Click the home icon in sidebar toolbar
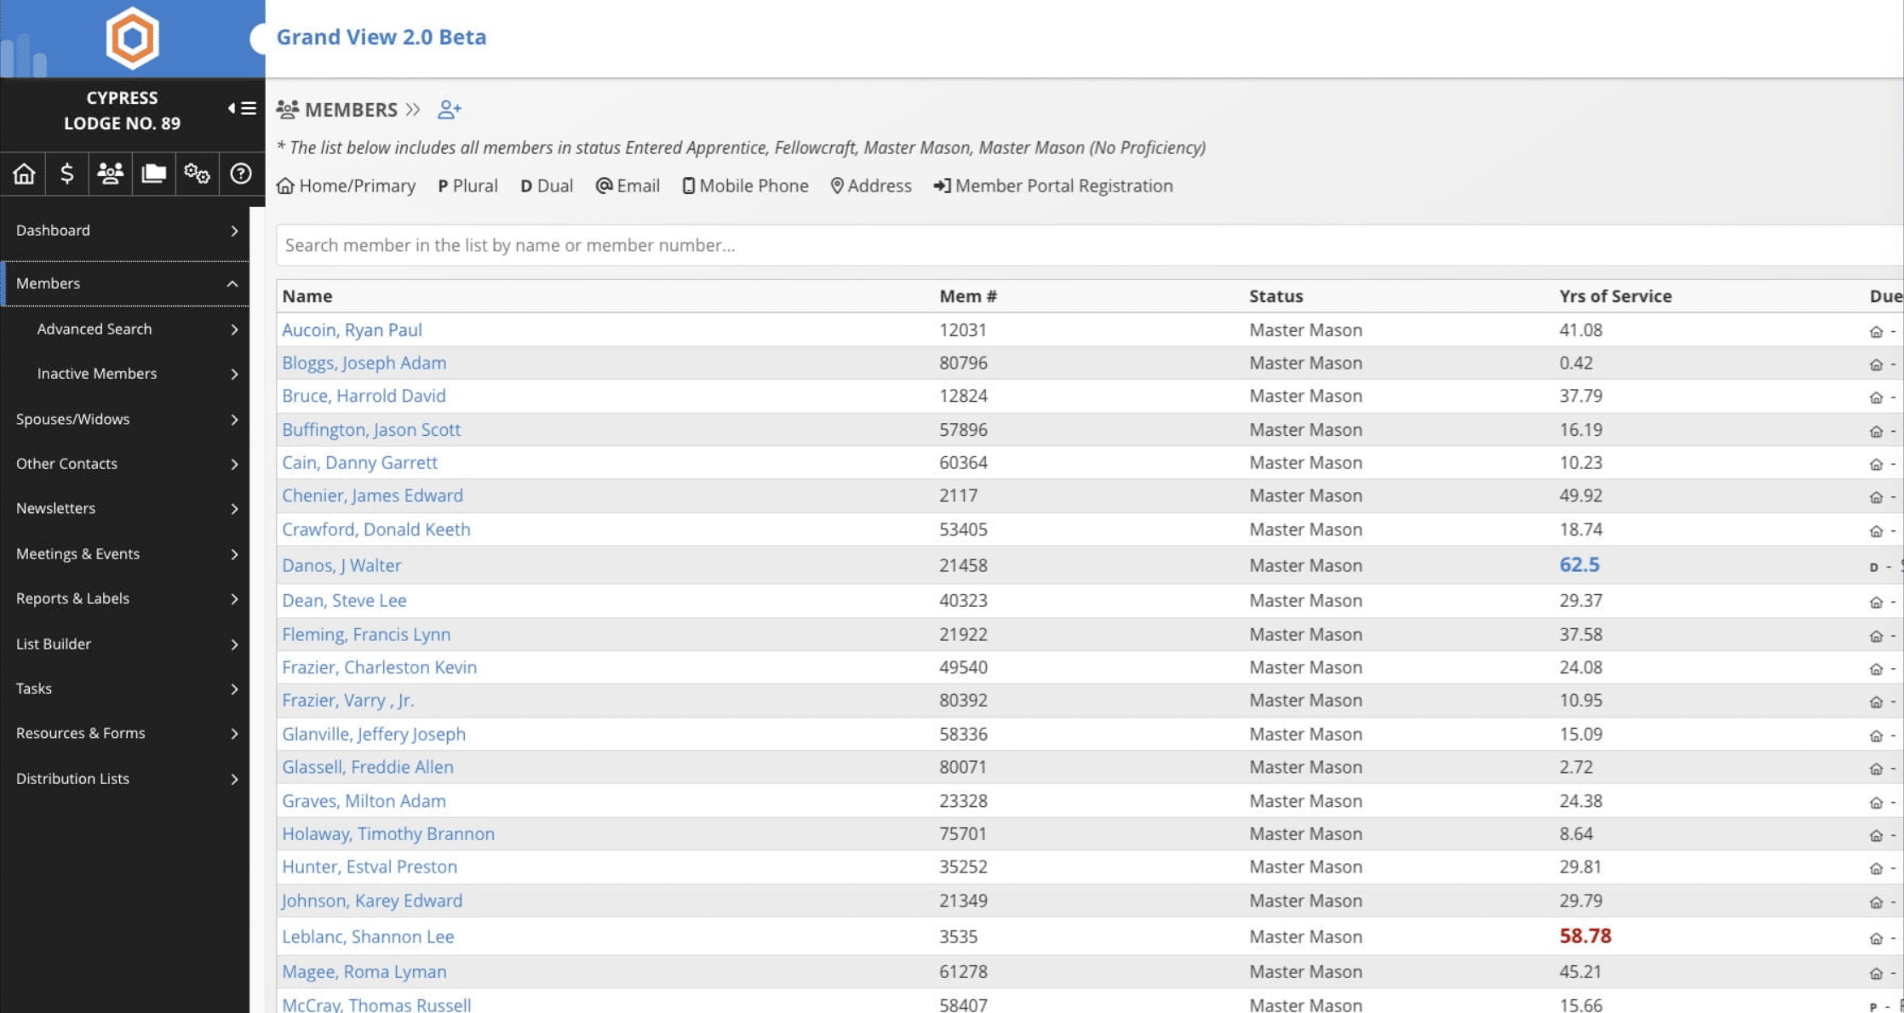This screenshot has height=1013, width=1904. tap(24, 174)
